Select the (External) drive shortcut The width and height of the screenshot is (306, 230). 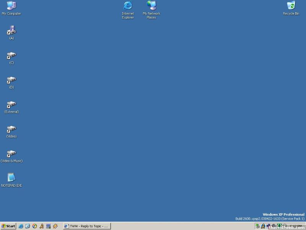(x=11, y=105)
